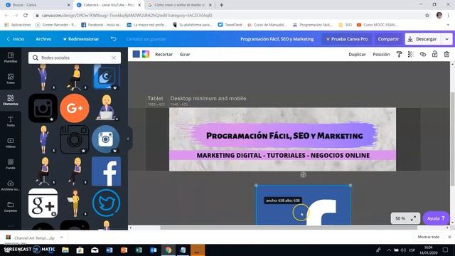Select the white g+ square element
The height and width of the screenshot is (256, 455).
43,203
